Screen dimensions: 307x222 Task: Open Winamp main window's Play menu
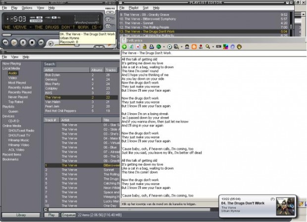coord(14,8)
